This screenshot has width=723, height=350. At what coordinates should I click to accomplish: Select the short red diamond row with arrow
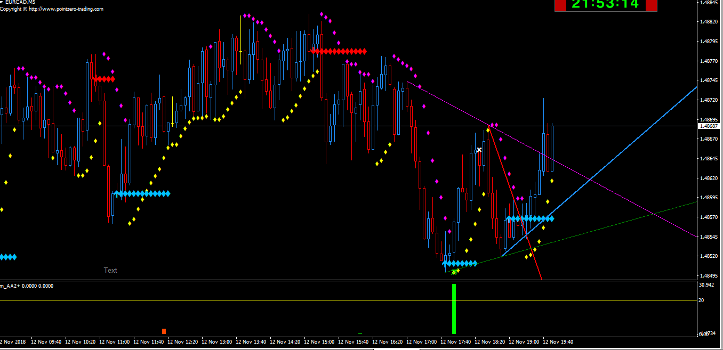[x=103, y=79]
